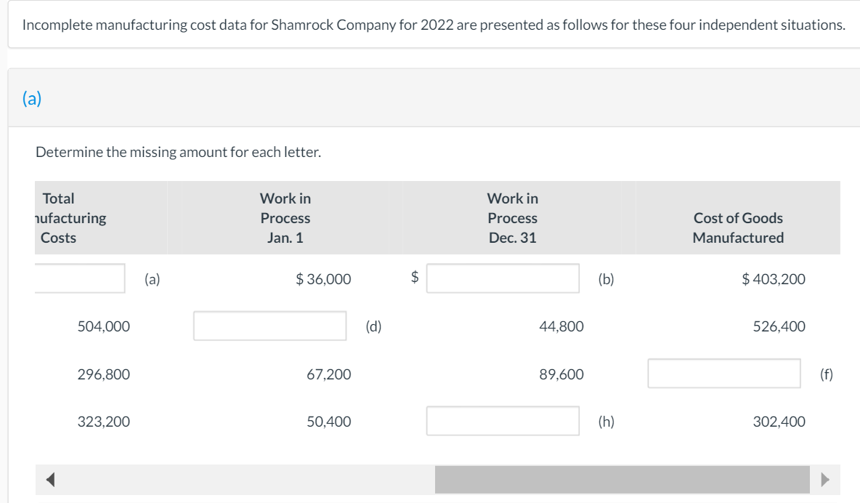Click the blue (a) section heading
The width and height of the screenshot is (860, 503).
[31, 98]
